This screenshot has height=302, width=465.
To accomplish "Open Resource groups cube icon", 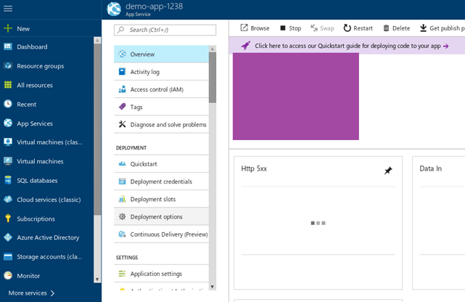I will tap(8, 66).
